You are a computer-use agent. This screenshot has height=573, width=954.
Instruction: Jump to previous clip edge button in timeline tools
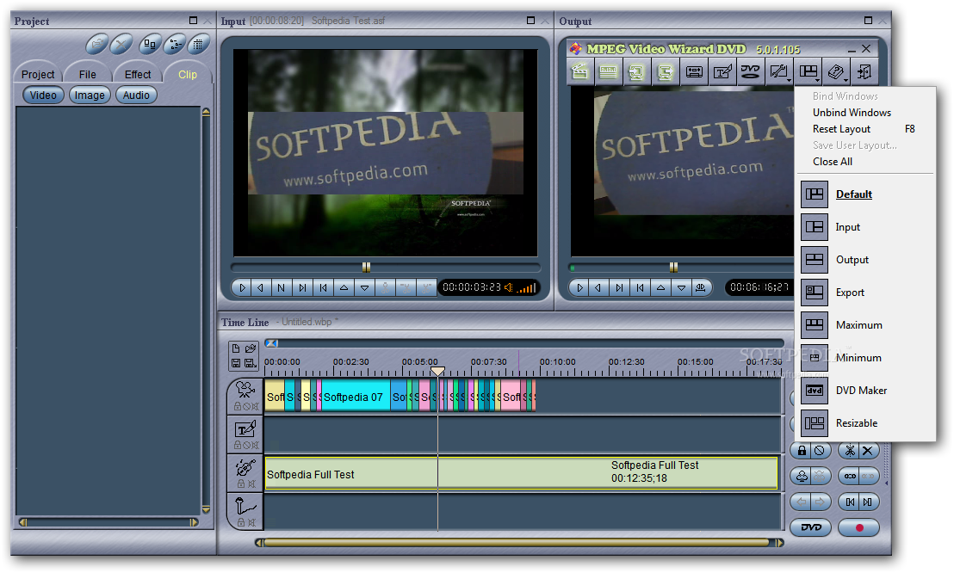point(850,502)
